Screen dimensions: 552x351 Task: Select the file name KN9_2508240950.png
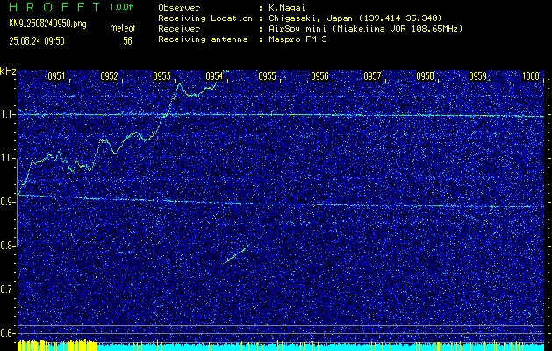point(47,24)
